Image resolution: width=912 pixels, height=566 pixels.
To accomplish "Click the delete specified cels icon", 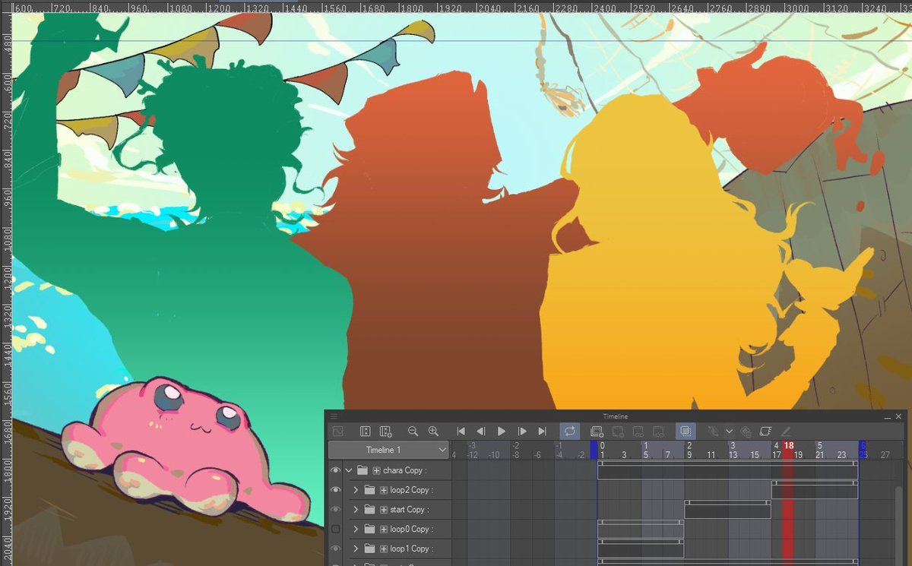I will tap(659, 431).
